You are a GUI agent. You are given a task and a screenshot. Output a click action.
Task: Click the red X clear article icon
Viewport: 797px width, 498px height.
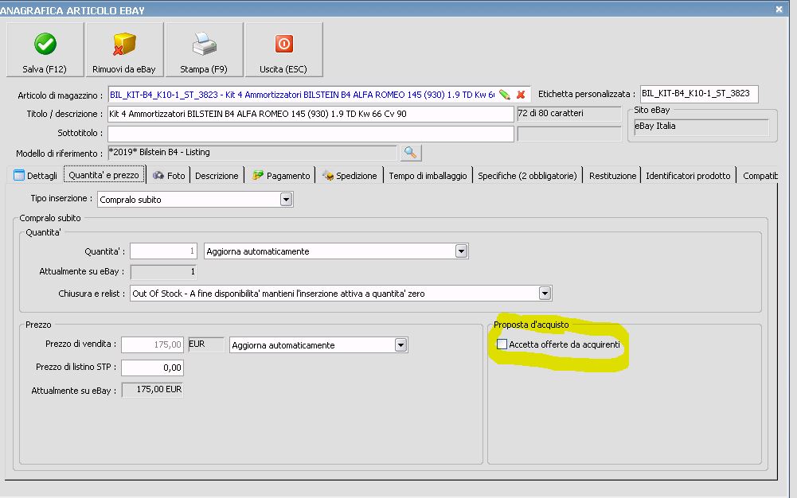coord(521,95)
